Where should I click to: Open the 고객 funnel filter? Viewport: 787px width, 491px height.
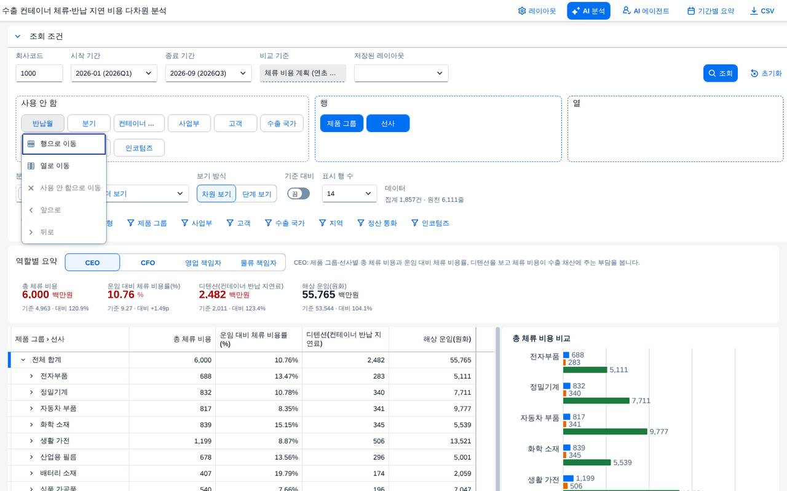coord(239,223)
